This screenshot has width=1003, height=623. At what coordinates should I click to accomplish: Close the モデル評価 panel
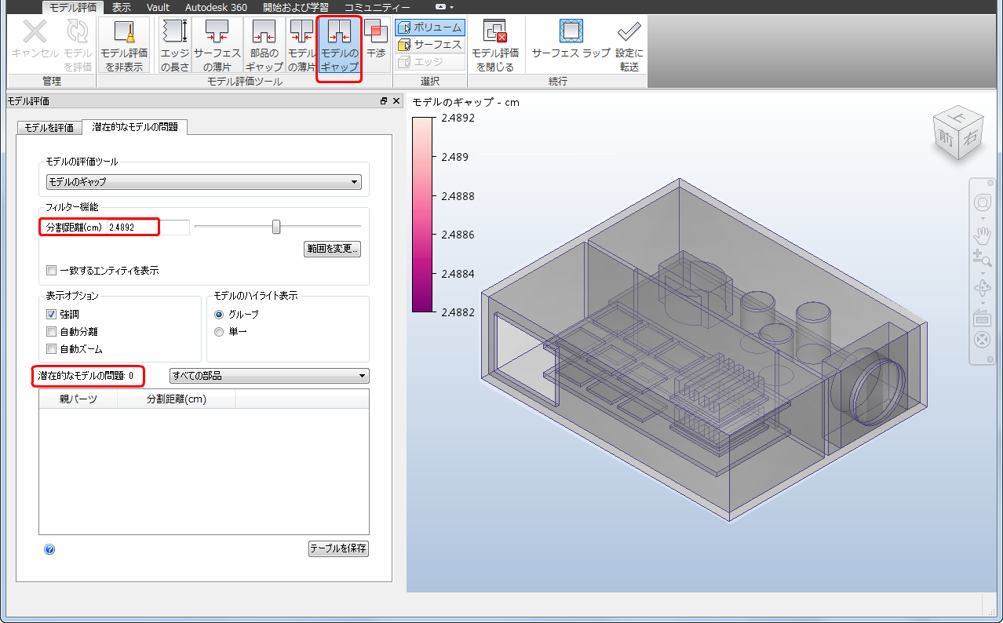pos(396,101)
